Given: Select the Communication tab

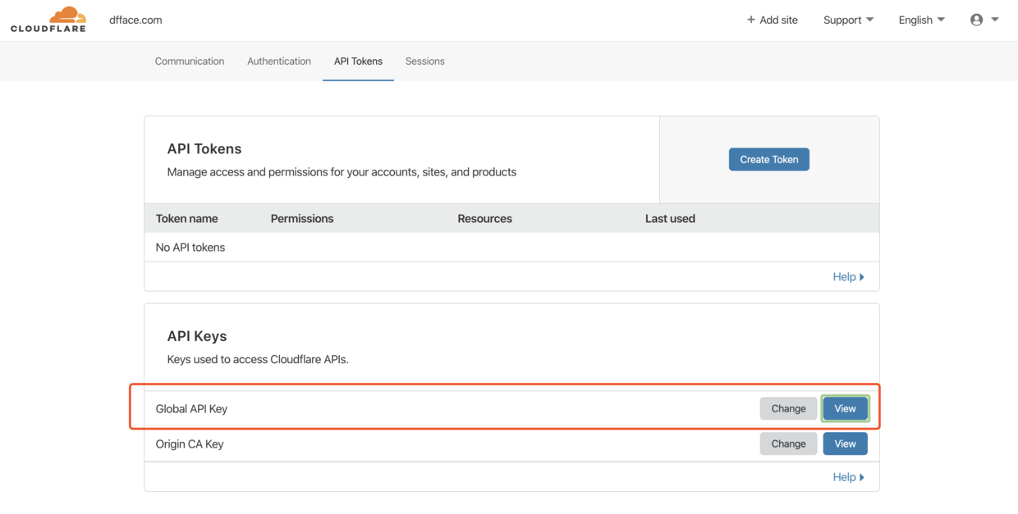Looking at the screenshot, I should click(189, 61).
